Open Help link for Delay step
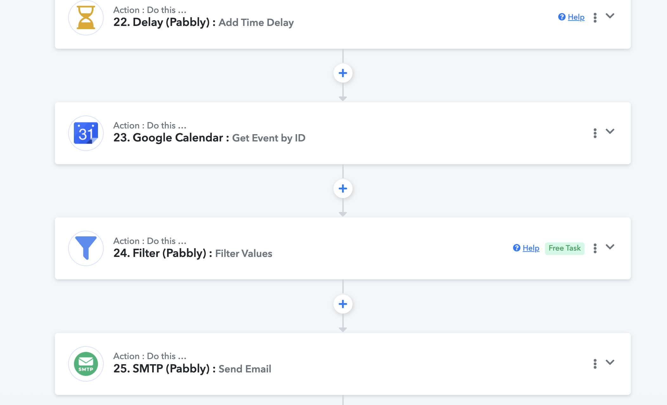This screenshot has height=405, width=667. point(576,17)
